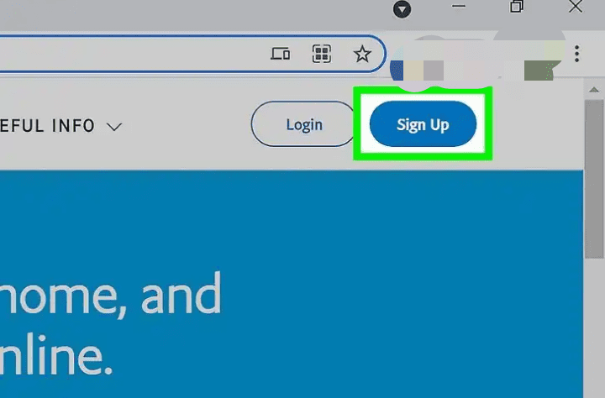
Task: Open the QR code generator icon
Action: (321, 54)
